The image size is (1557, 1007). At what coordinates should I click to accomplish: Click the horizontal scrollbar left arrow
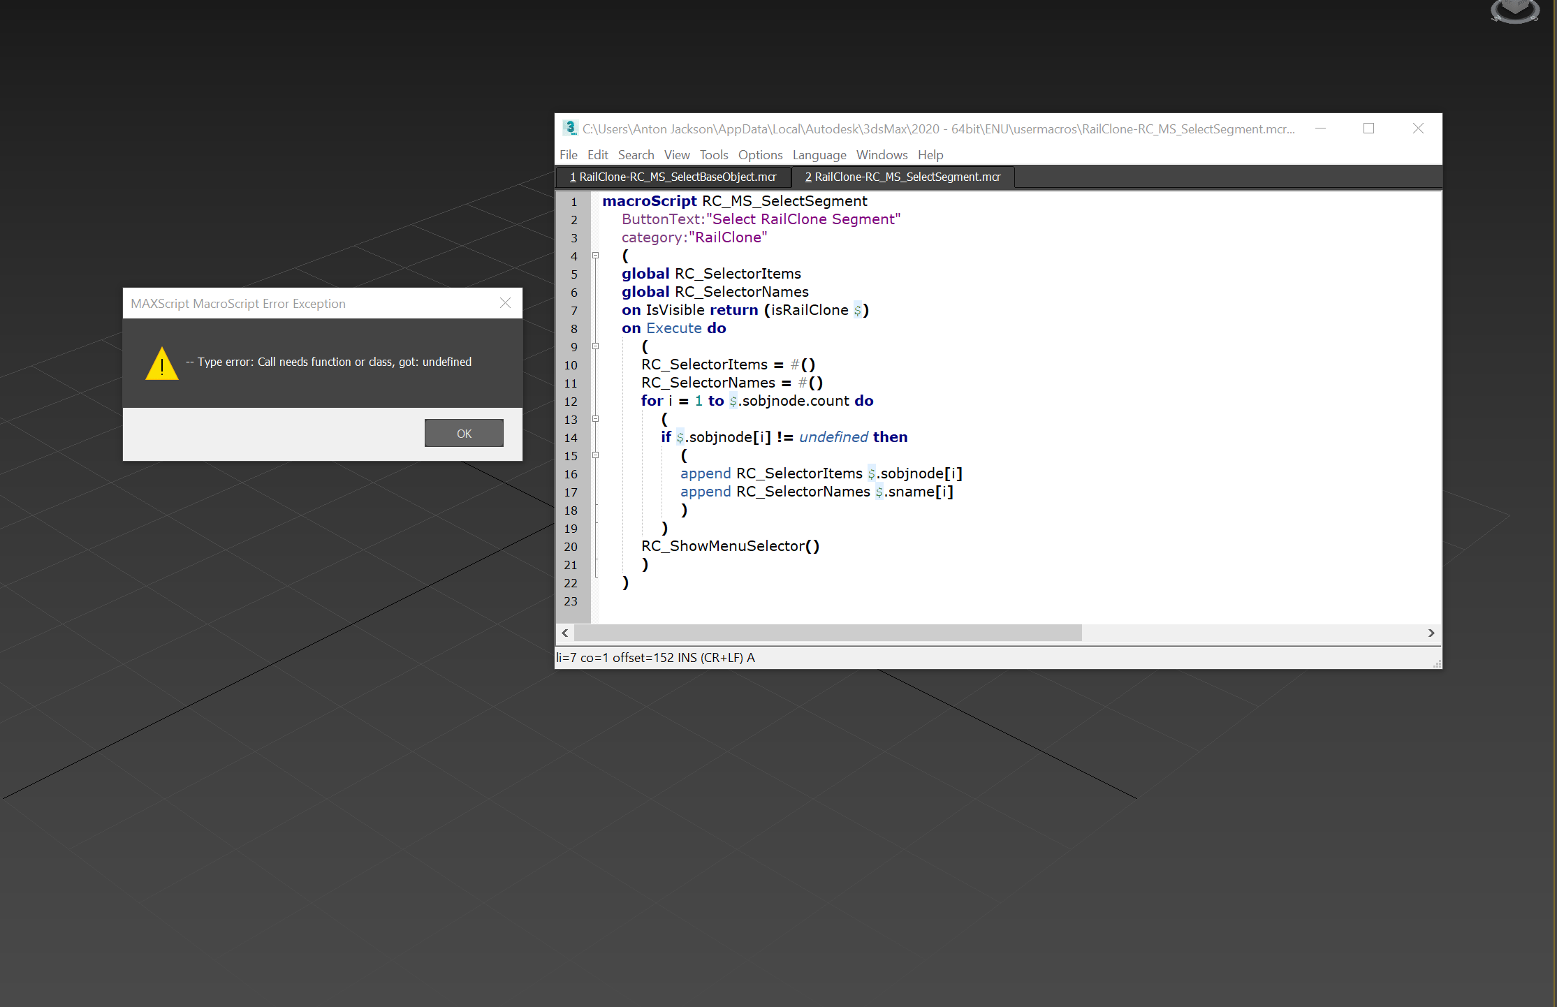pyautogui.click(x=565, y=633)
